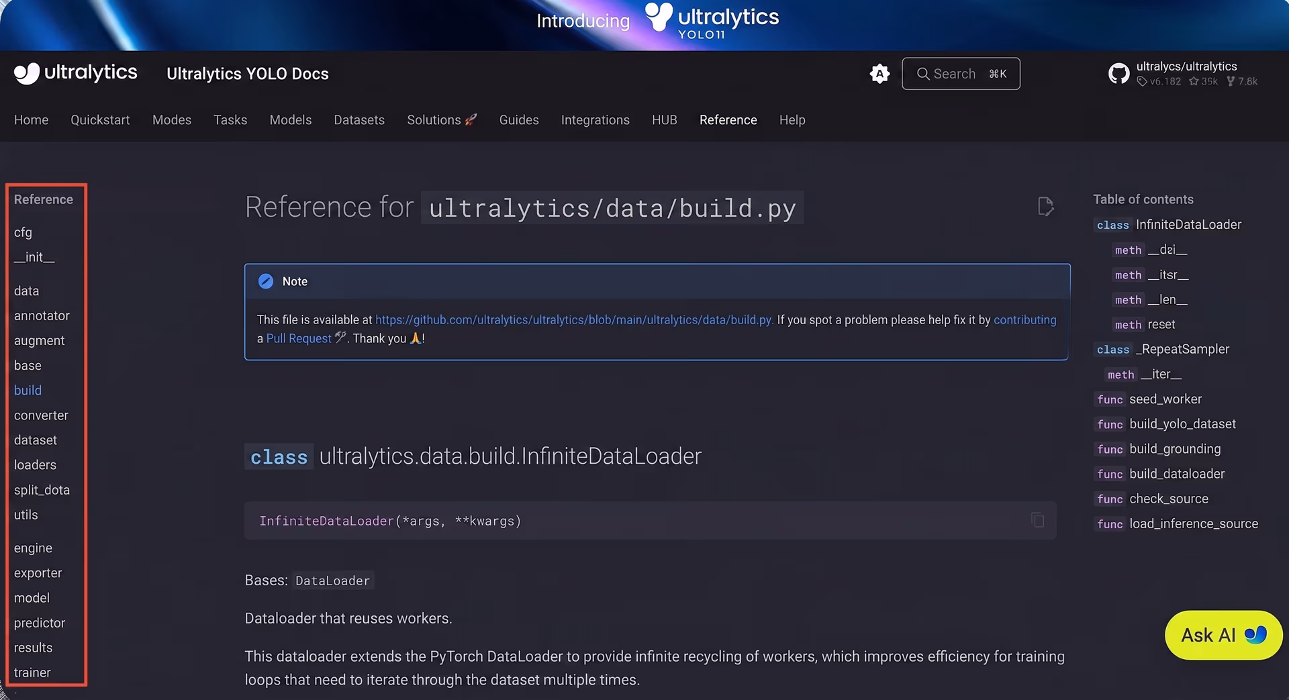Select engine in the sidebar
Viewport: 1289px width, 700px height.
click(x=33, y=548)
